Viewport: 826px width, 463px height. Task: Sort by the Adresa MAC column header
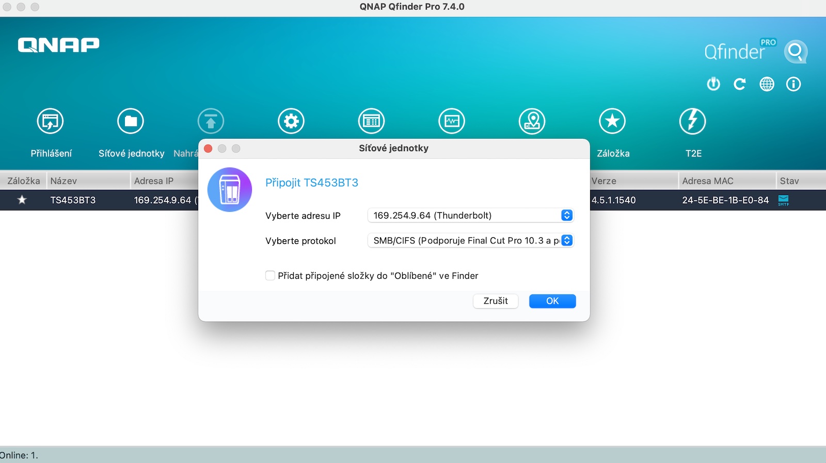coord(727,181)
